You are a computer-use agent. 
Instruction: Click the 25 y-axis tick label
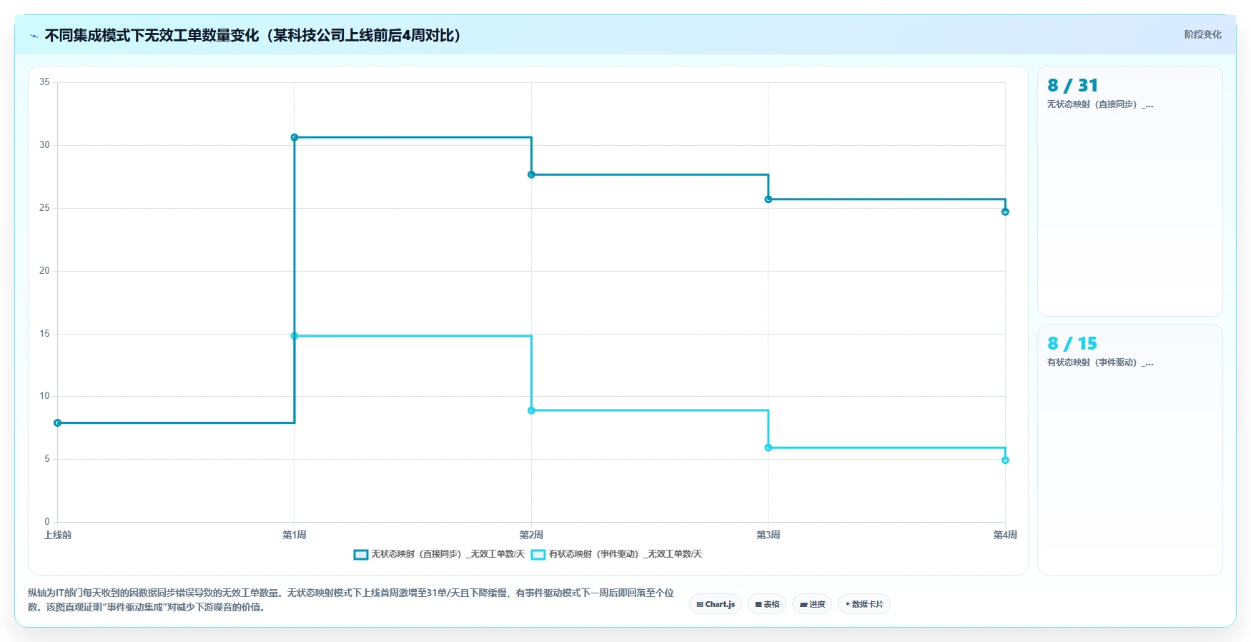(x=44, y=208)
